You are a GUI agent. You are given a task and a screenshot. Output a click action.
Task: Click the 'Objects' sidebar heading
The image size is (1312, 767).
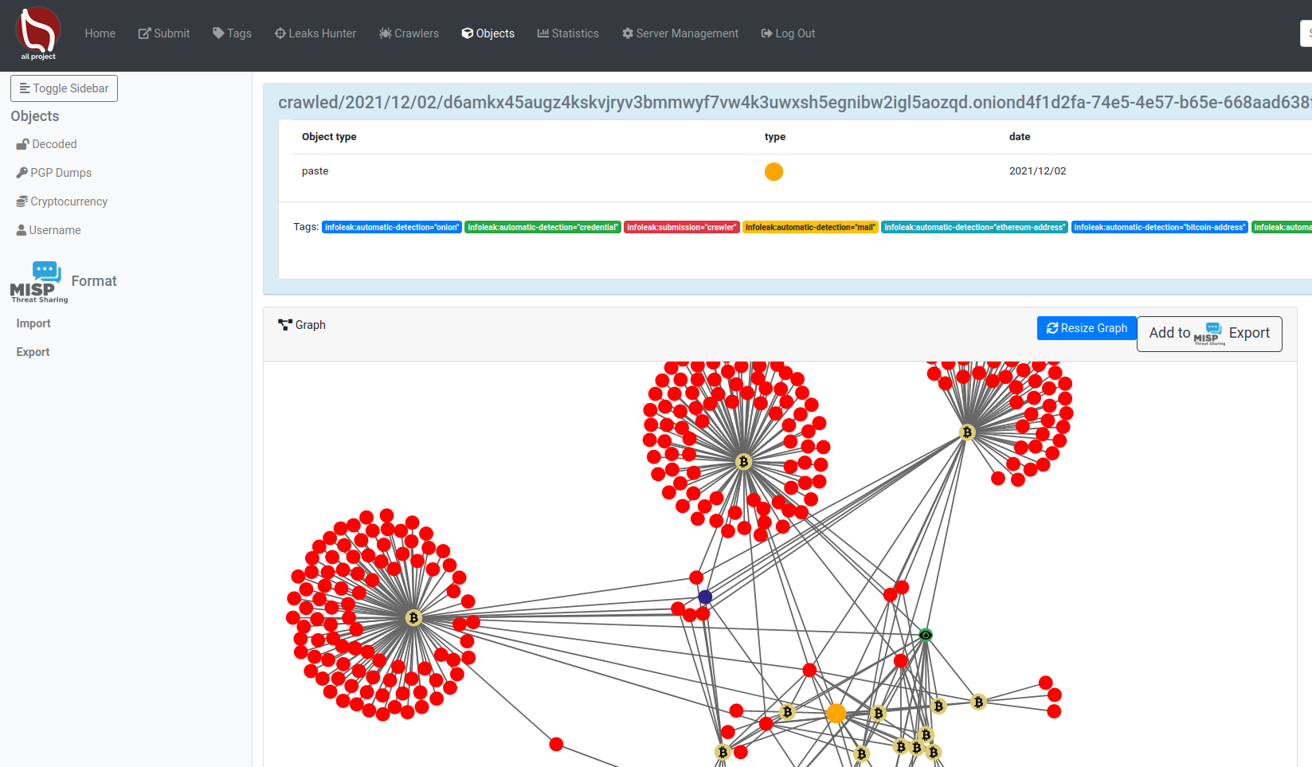point(35,116)
